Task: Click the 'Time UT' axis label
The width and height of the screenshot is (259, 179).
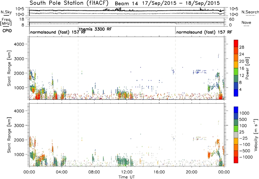Action: (x=126, y=177)
